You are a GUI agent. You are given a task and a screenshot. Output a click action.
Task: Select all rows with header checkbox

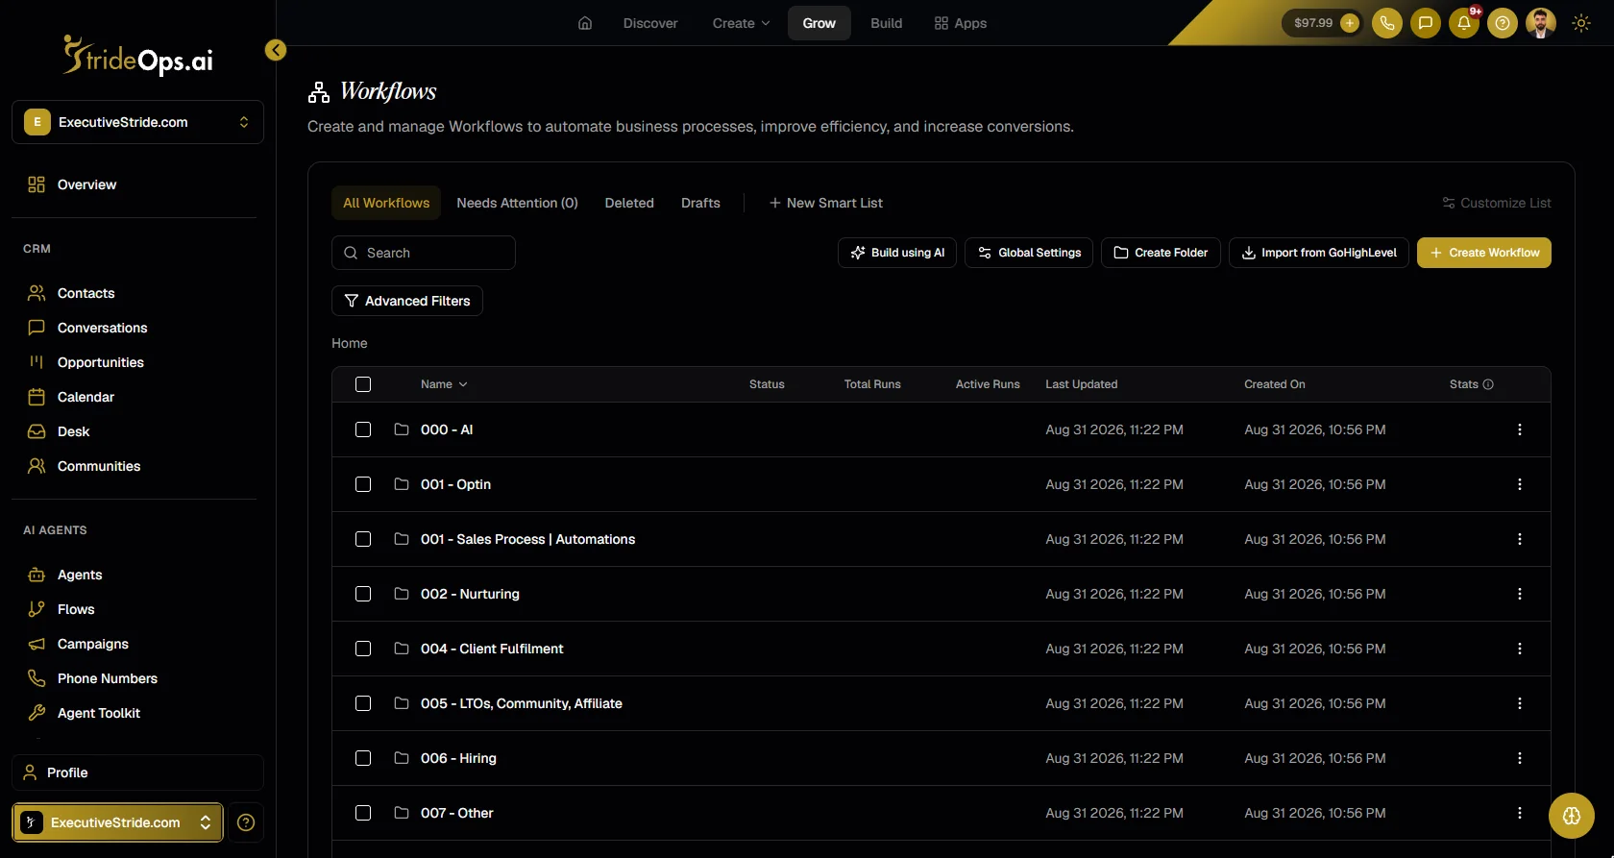click(x=363, y=384)
